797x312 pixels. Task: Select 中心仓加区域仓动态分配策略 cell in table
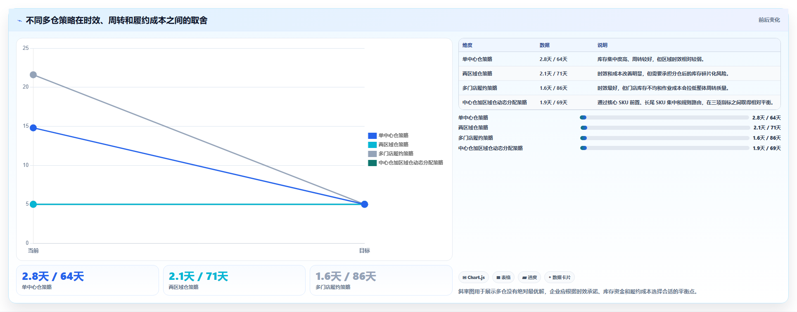(494, 103)
